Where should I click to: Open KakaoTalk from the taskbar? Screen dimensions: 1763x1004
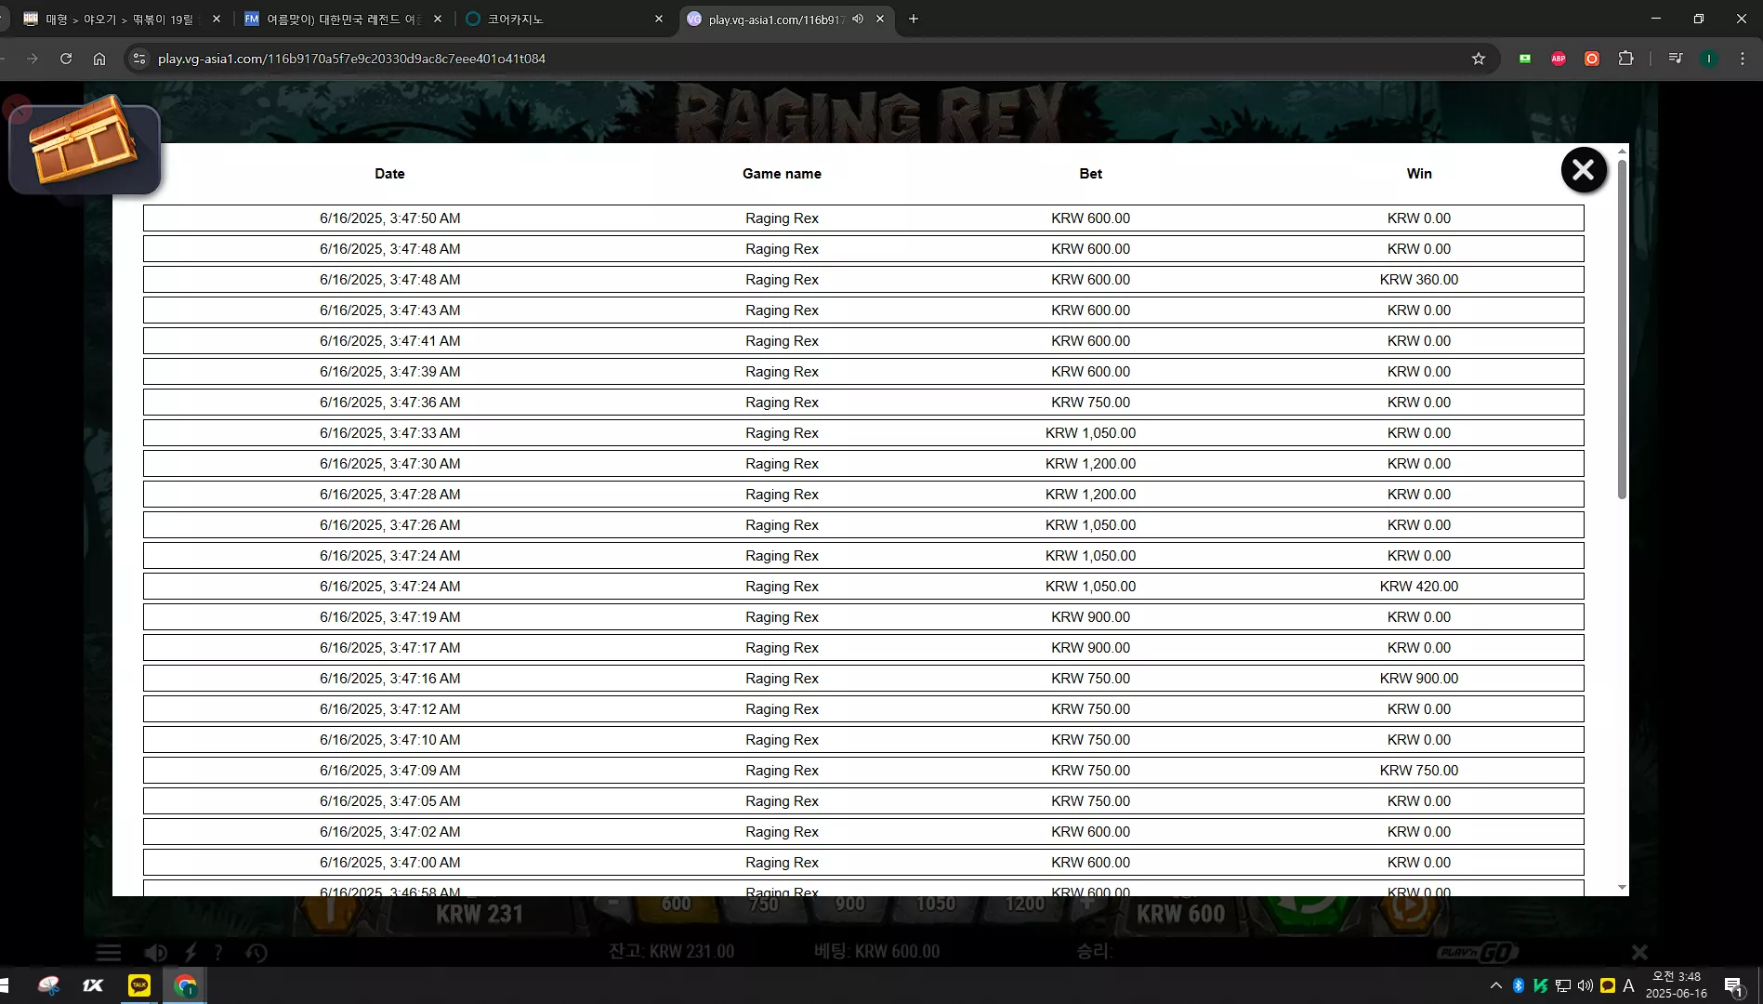139,985
